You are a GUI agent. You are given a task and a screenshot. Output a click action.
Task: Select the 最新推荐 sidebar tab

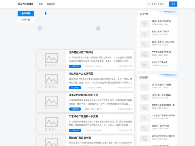pos(26,14)
